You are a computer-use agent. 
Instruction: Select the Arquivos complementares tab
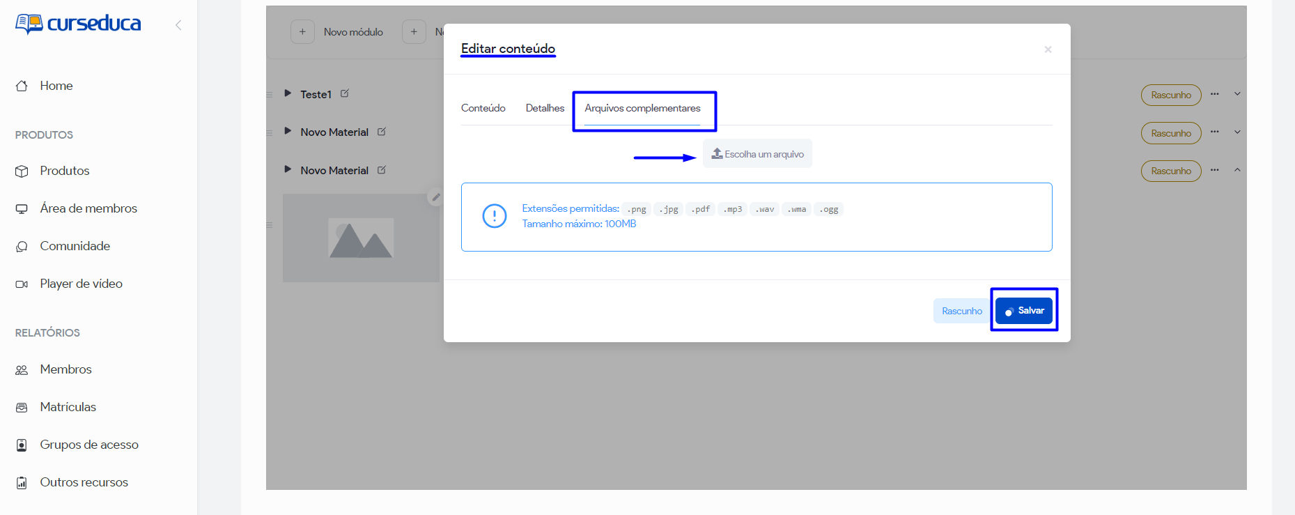click(x=642, y=108)
